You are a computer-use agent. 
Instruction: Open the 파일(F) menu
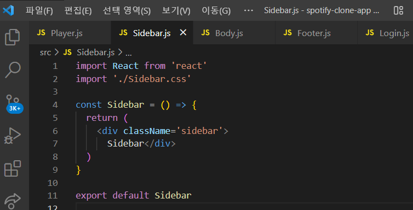pos(39,11)
